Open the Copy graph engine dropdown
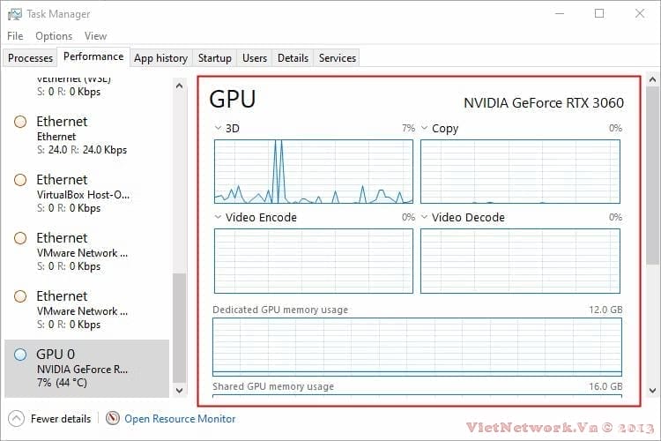Image resolution: width=661 pixels, height=441 pixels. (425, 129)
